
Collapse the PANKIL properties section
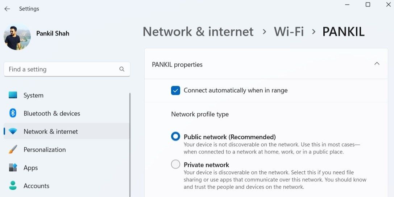(377, 64)
